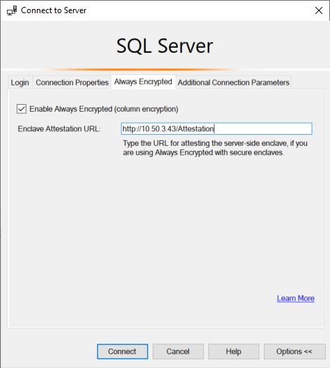
Task: Click the Connect to Server title text
Action: tap(53, 10)
